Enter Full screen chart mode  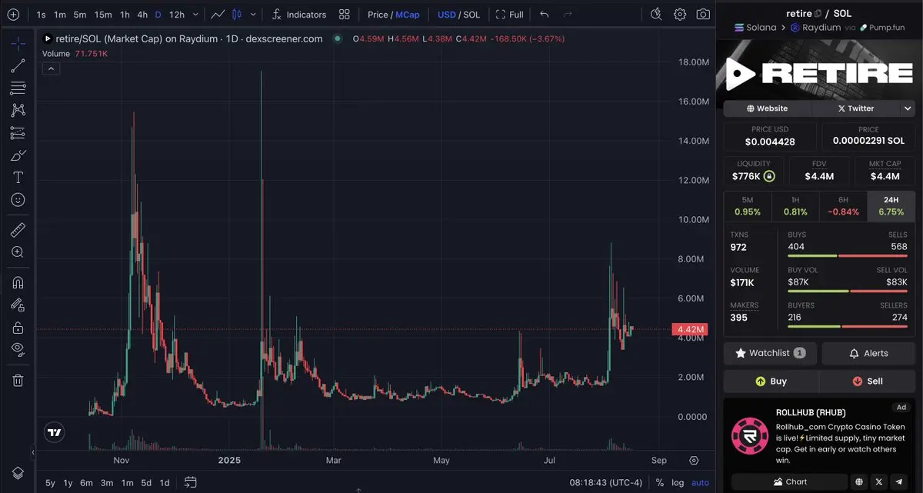click(x=510, y=15)
